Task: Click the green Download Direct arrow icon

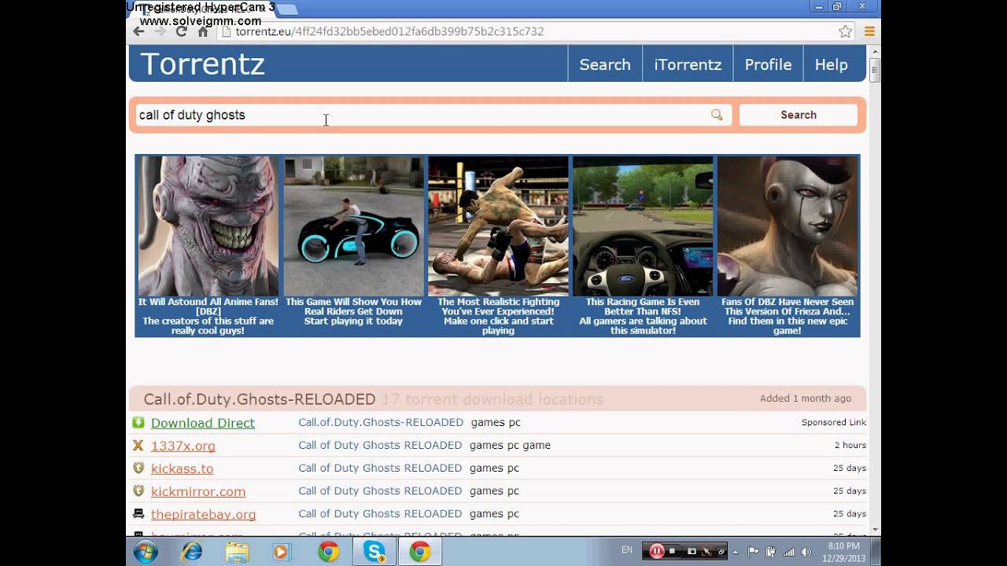Action: [138, 422]
